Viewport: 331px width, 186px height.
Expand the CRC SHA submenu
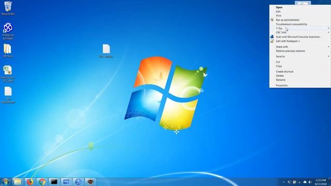pyautogui.click(x=300, y=33)
